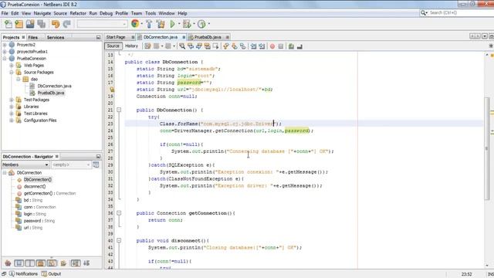The height and width of the screenshot is (278, 494).
Task: Click the Stop Macro Recording icon
Action: coord(281,46)
